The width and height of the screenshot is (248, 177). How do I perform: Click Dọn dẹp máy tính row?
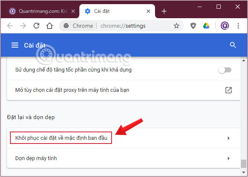124,158
